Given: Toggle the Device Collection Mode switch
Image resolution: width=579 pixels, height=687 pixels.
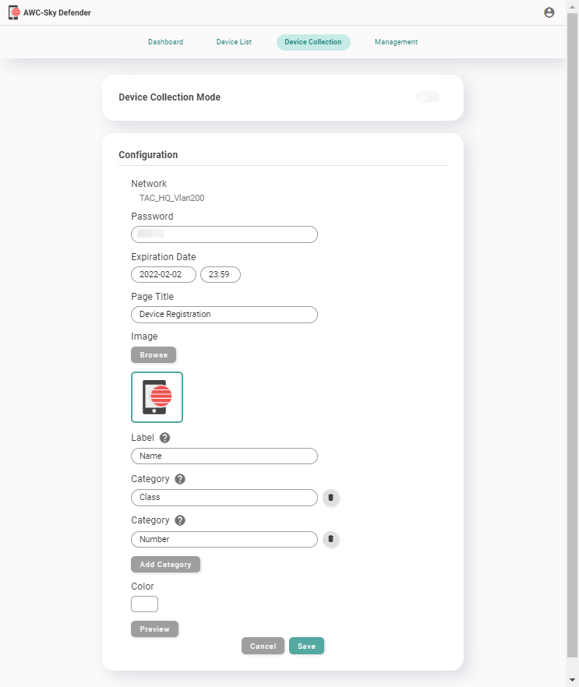Looking at the screenshot, I should click(x=428, y=97).
